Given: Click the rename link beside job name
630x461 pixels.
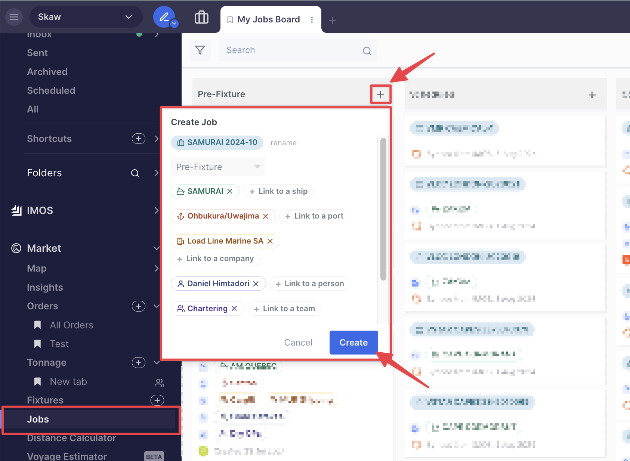Looking at the screenshot, I should 283,143.
